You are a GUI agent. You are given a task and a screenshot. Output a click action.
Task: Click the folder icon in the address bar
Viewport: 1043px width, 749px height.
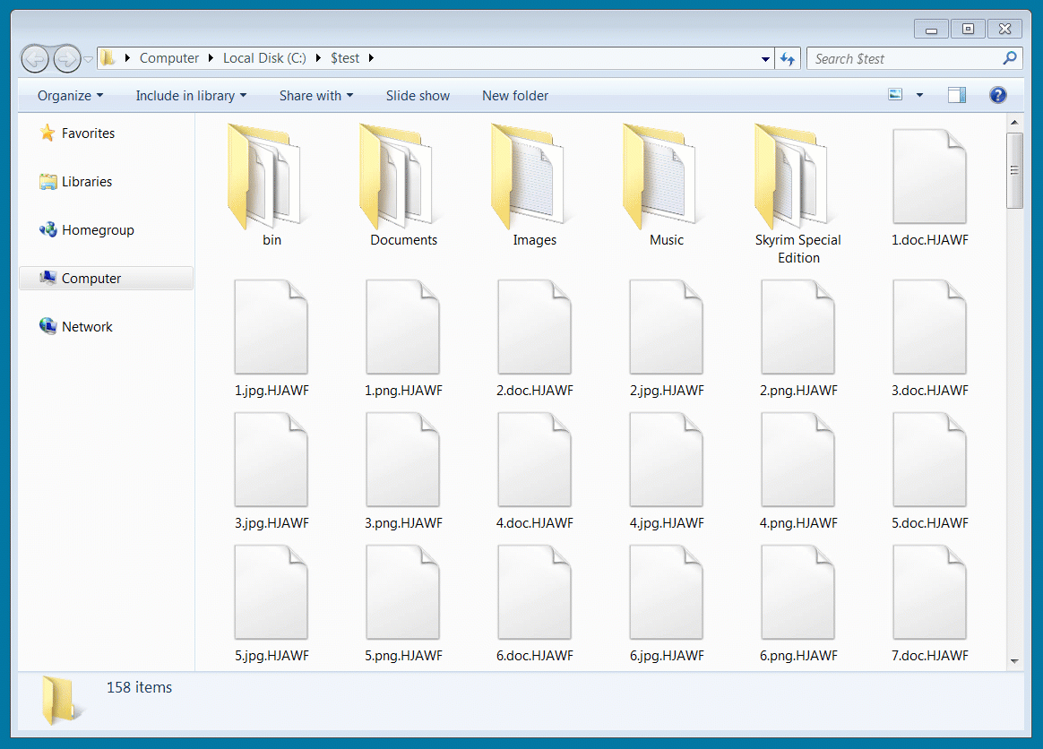coord(108,58)
